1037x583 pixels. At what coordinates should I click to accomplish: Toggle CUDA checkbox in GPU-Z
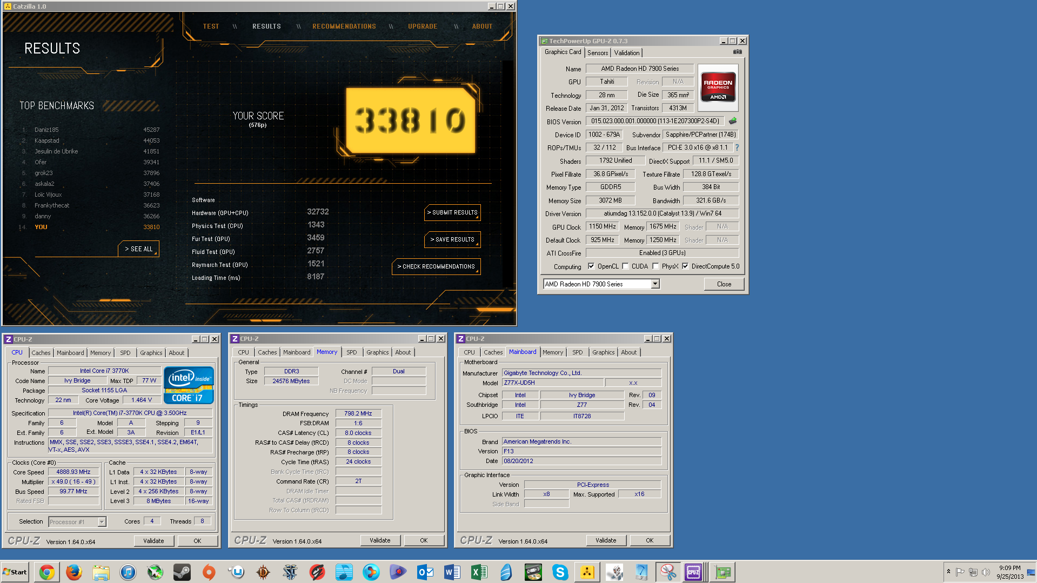coord(625,266)
